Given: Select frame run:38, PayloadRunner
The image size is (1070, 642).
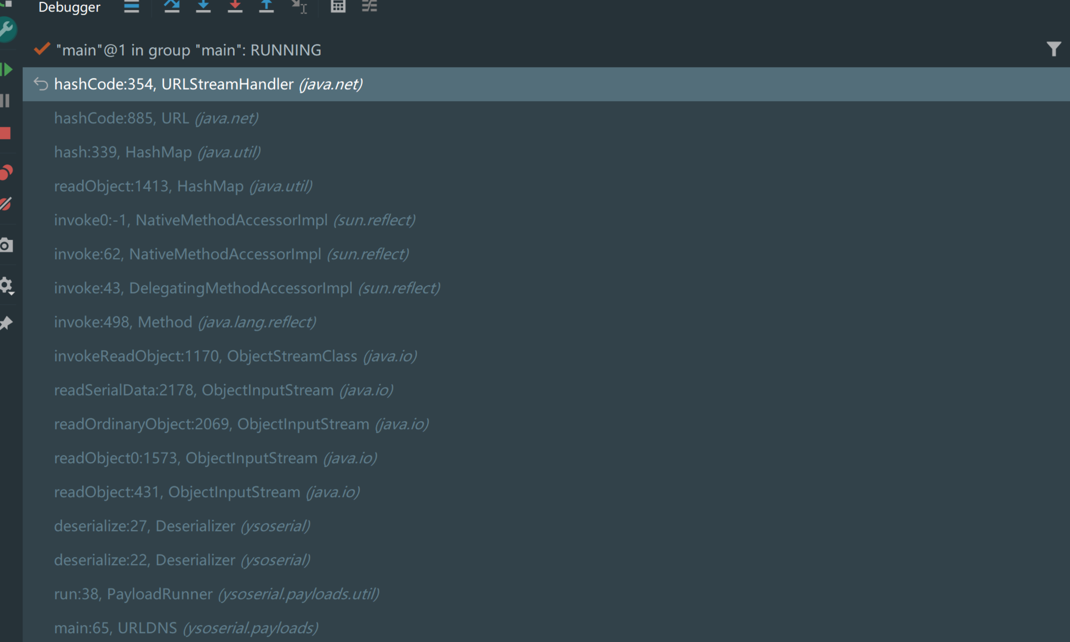Looking at the screenshot, I should 546,594.
